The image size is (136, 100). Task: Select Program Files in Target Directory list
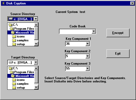click(21, 72)
